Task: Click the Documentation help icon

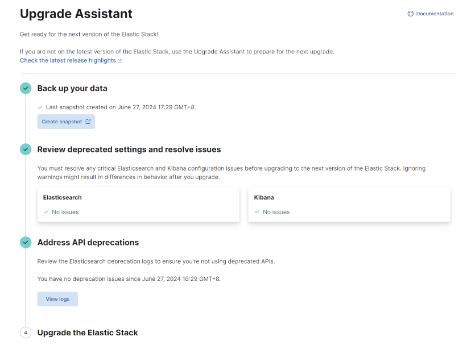Action: tap(410, 14)
